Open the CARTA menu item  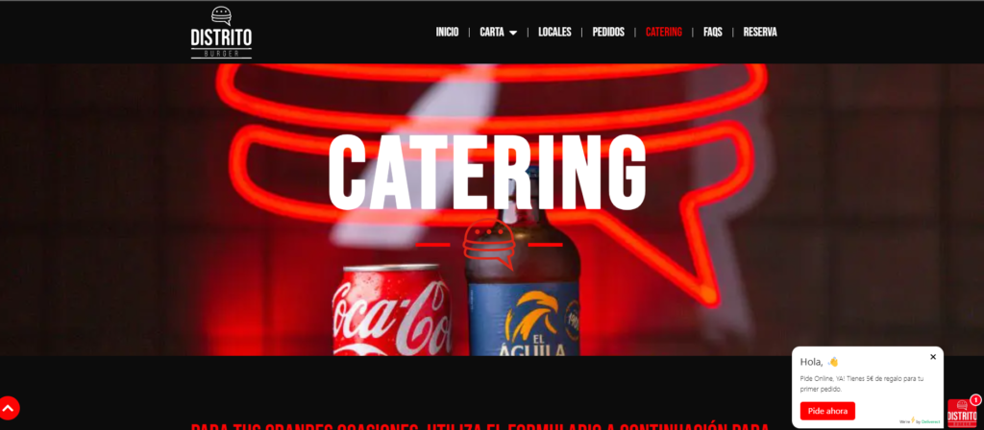[x=492, y=32]
